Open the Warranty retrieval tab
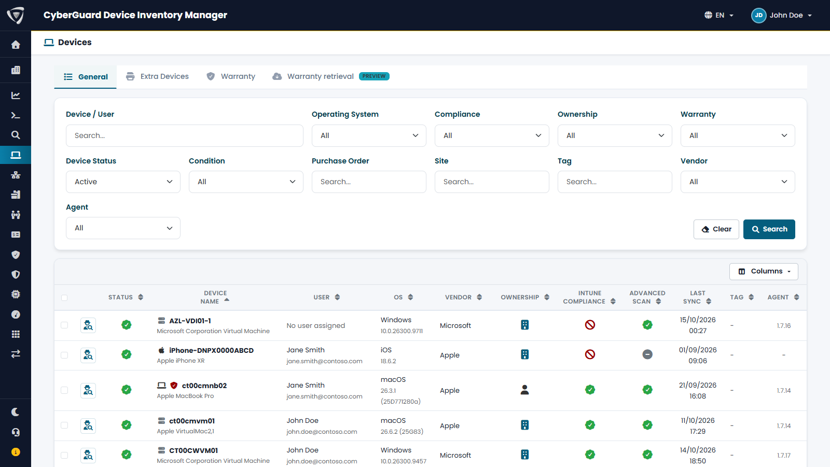The height and width of the screenshot is (467, 830). 331,76
